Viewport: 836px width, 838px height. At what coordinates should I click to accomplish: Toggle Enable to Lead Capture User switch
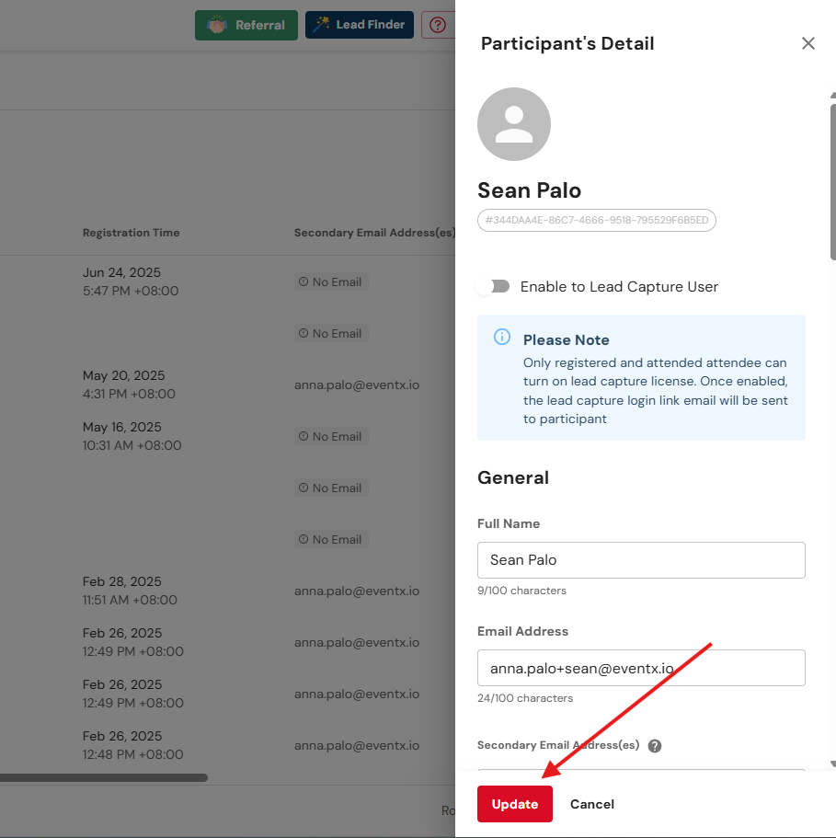(x=494, y=286)
